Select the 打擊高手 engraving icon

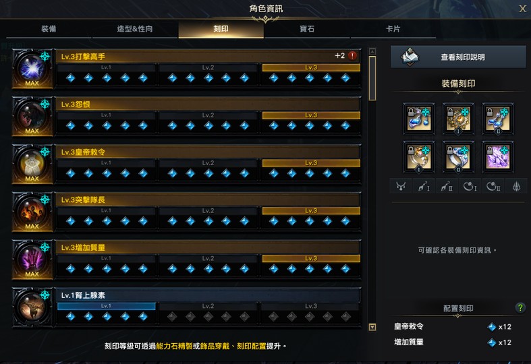(x=32, y=69)
